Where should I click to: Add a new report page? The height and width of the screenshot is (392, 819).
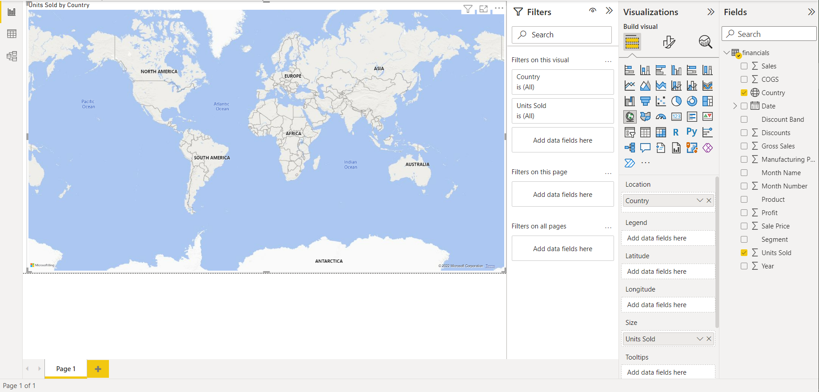(98, 369)
